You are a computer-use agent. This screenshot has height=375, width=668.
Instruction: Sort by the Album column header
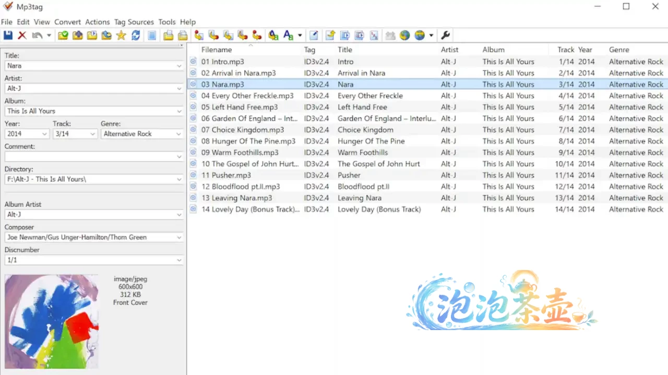tap(494, 50)
